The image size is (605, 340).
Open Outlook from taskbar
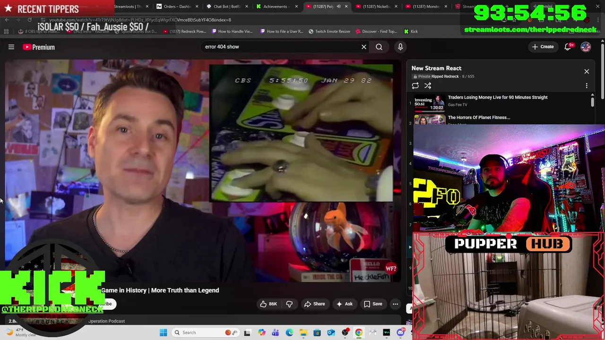331,332
